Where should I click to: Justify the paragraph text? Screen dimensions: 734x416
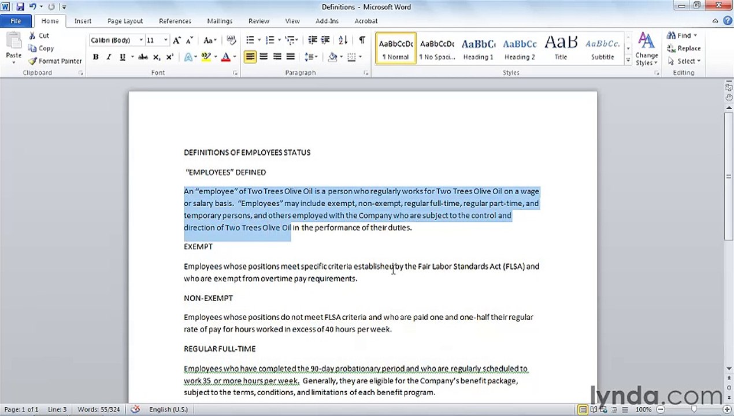(290, 57)
